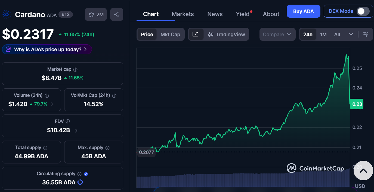Open 'Why is ADA's price up today?'
Screen dimensions: 374x192
click(x=47, y=49)
